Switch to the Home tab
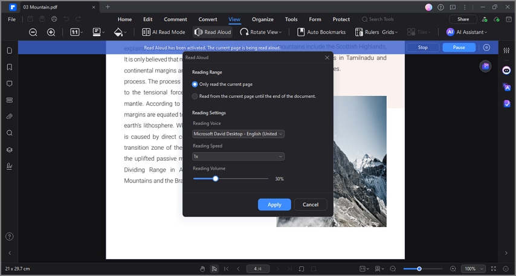This screenshot has height=276, width=516. [x=124, y=19]
